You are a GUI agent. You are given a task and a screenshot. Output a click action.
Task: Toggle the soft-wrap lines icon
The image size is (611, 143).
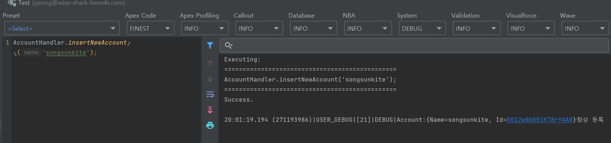(210, 94)
